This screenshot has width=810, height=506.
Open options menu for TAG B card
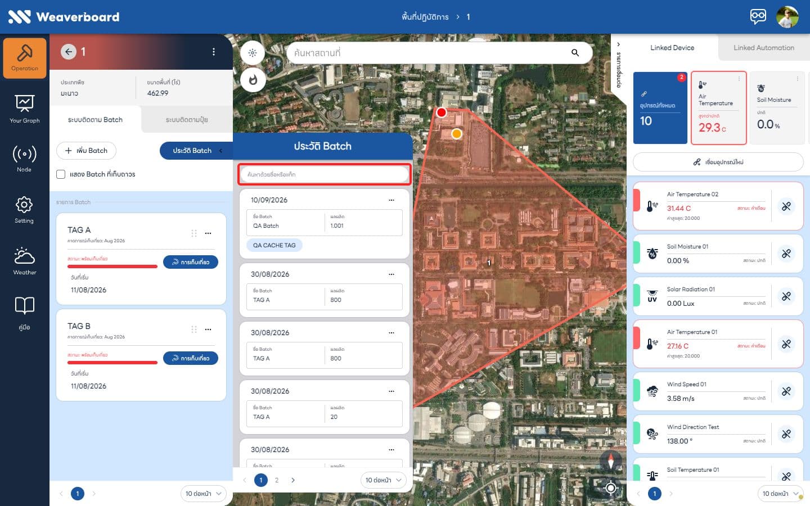(x=208, y=329)
